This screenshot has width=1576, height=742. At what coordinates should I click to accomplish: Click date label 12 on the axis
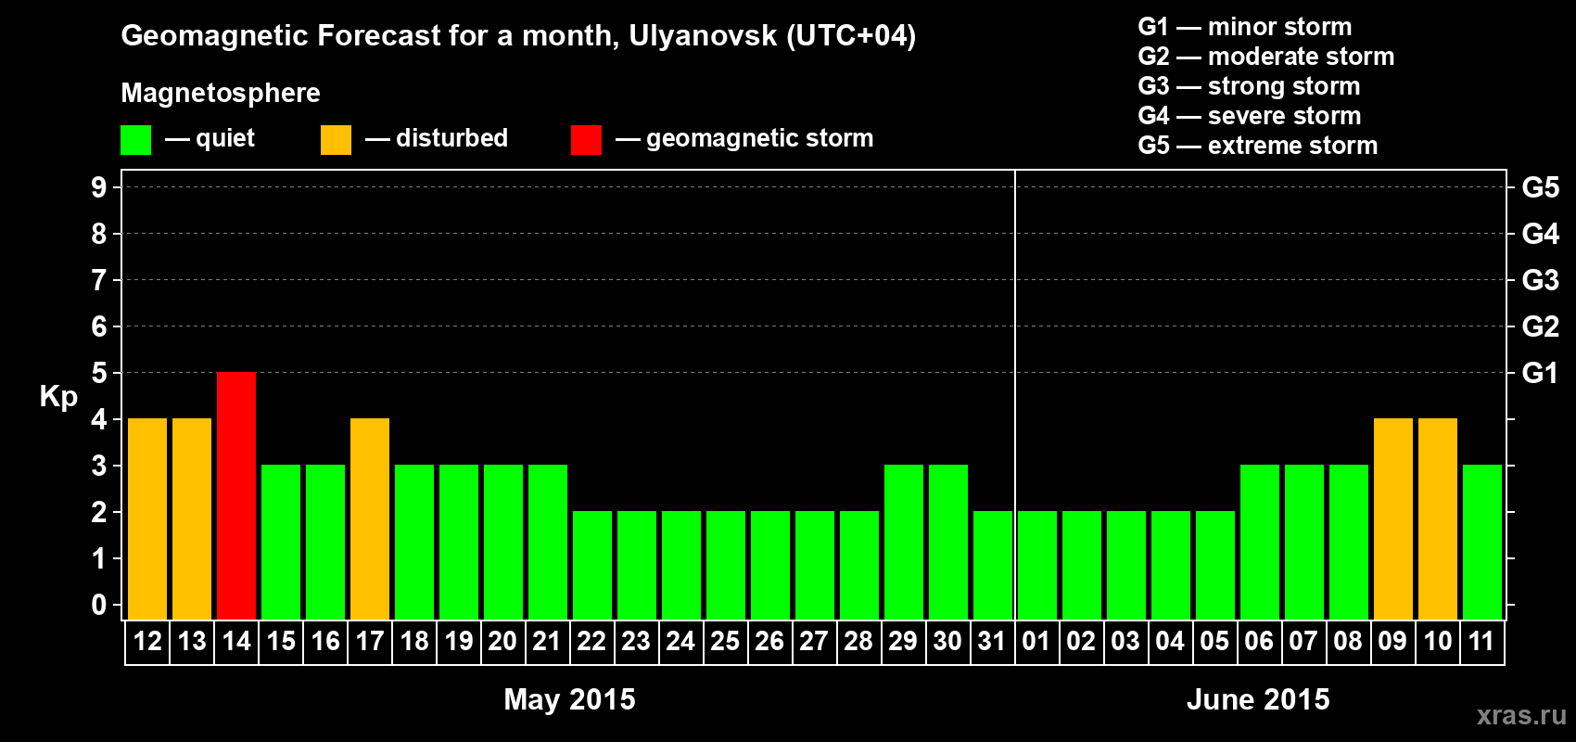147,642
